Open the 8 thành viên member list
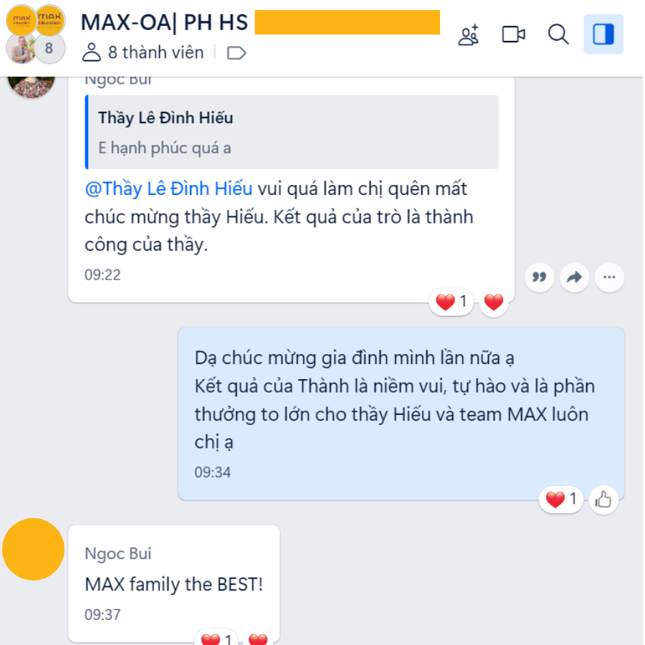The image size is (645, 645). [143, 52]
